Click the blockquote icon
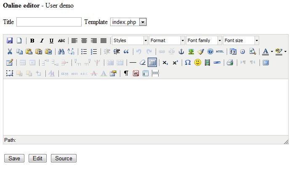297x170 pixels. tap(126, 52)
